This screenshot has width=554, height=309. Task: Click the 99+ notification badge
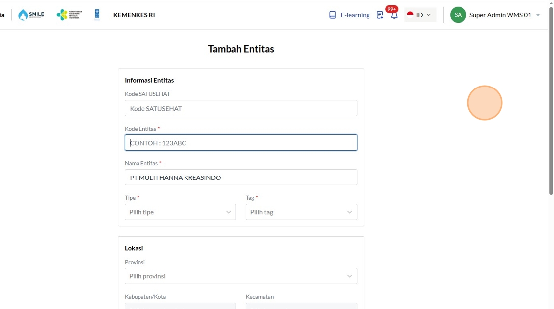tap(392, 9)
